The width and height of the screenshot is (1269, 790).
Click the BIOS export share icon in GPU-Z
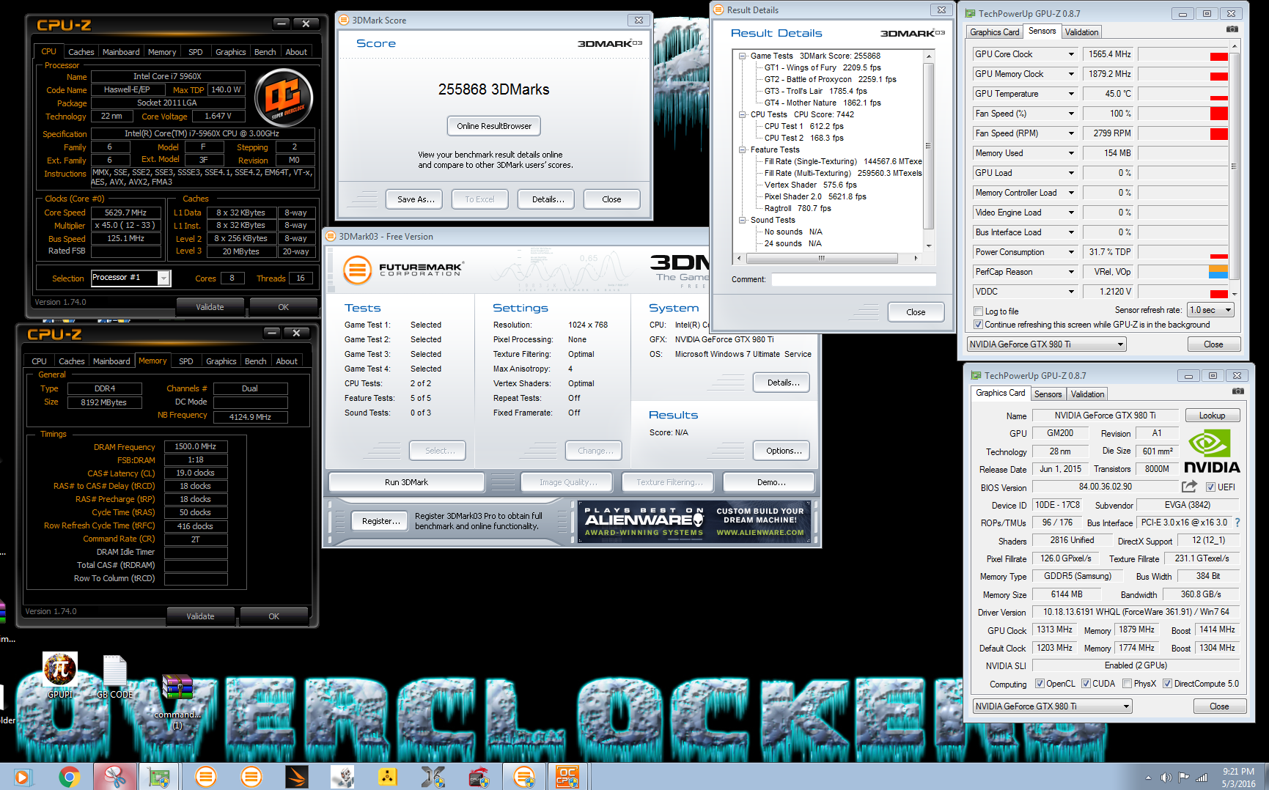1189,487
